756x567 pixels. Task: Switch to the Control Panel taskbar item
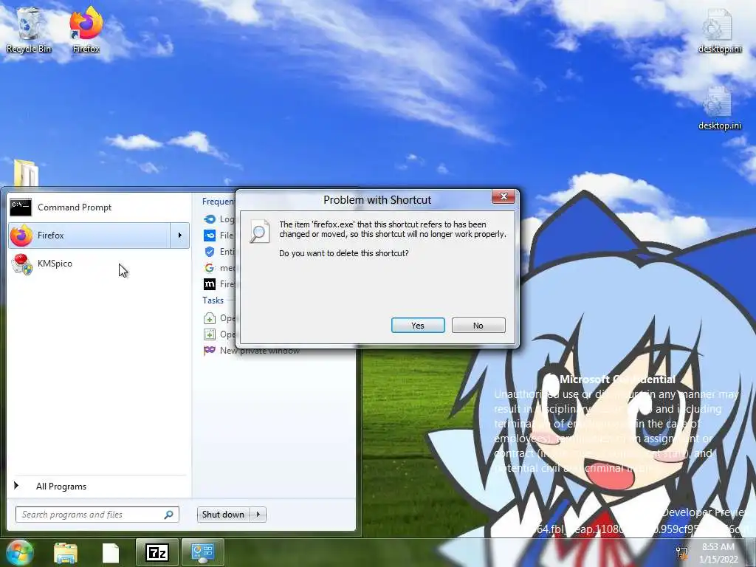(x=203, y=552)
